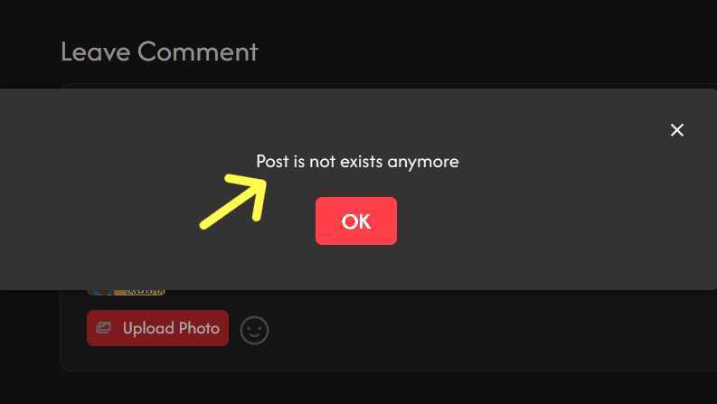Click the 'Post is not exists anymore' message

pyautogui.click(x=357, y=161)
